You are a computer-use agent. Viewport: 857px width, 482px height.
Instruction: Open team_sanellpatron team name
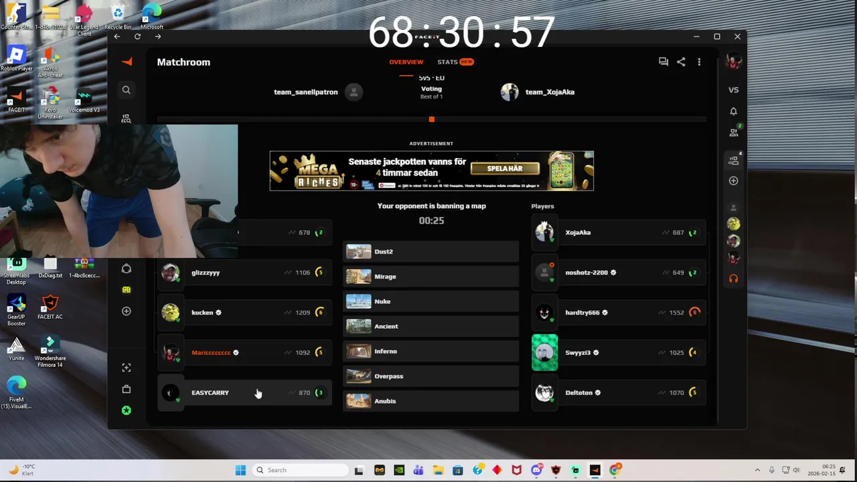tap(305, 92)
